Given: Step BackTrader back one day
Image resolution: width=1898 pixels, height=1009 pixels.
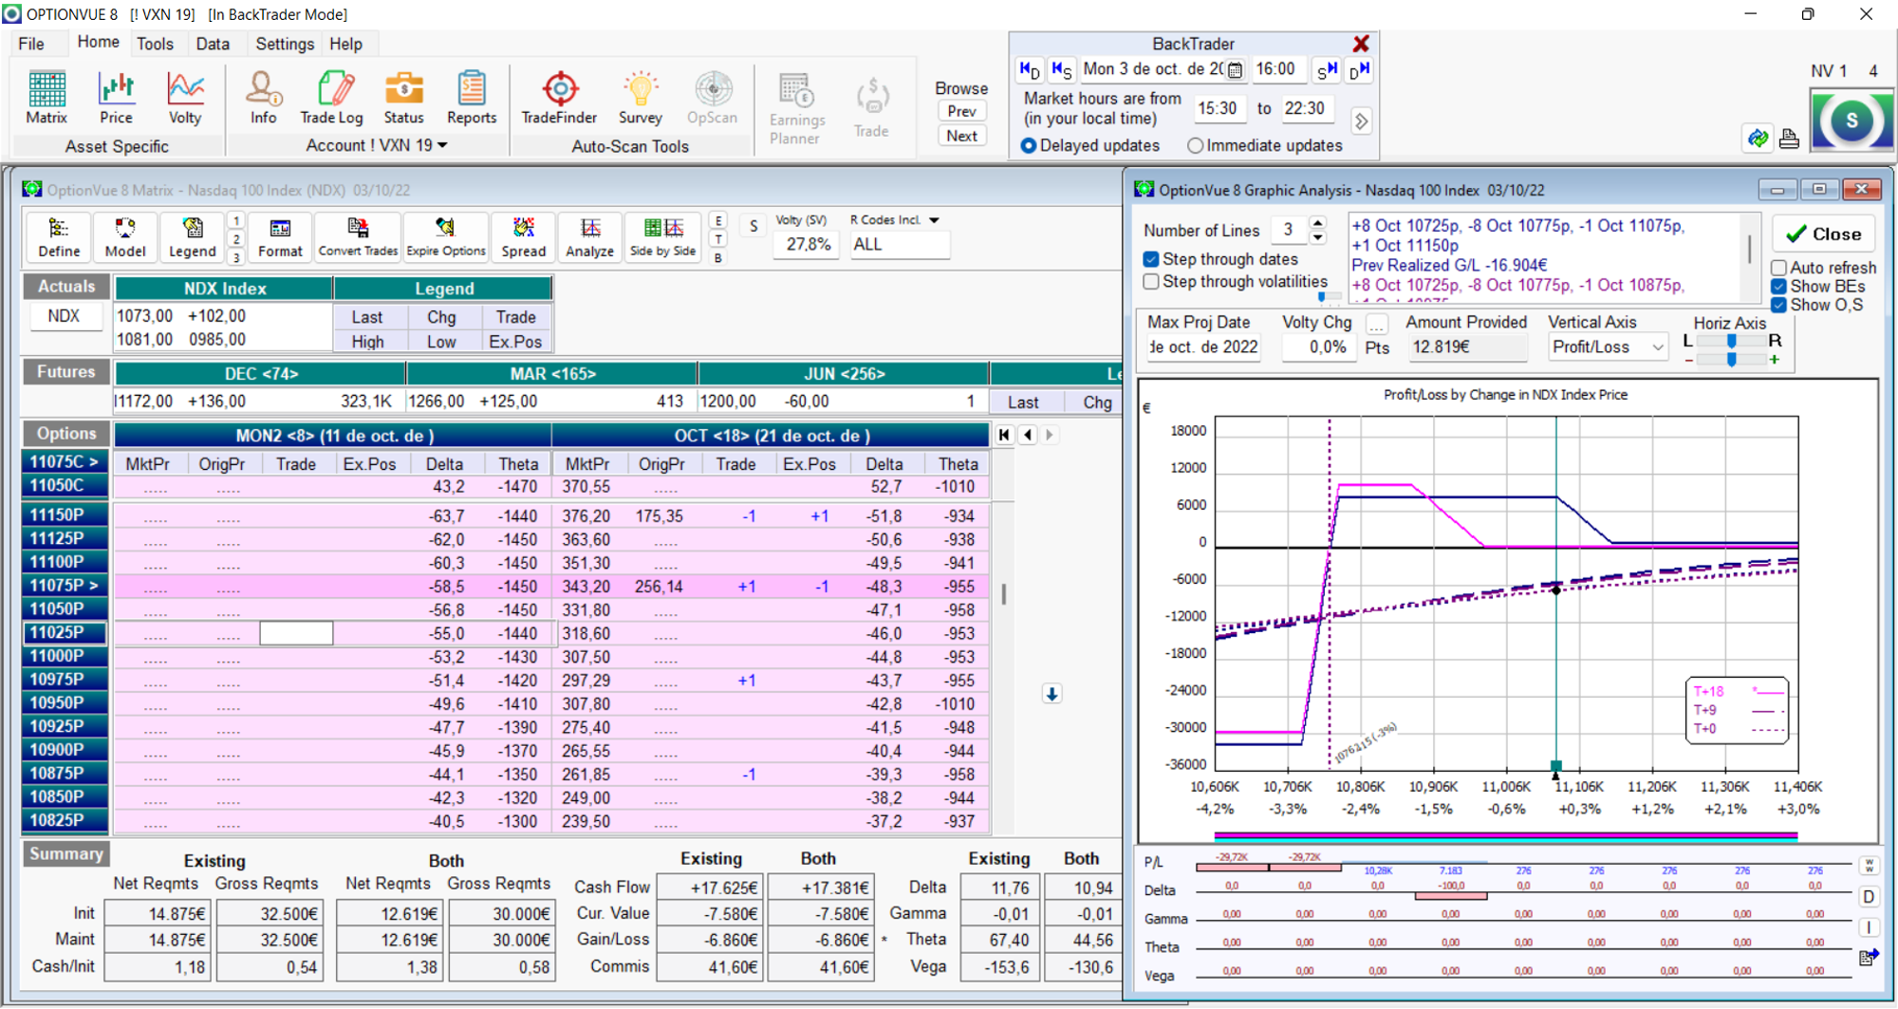Looking at the screenshot, I should pyautogui.click(x=1030, y=70).
